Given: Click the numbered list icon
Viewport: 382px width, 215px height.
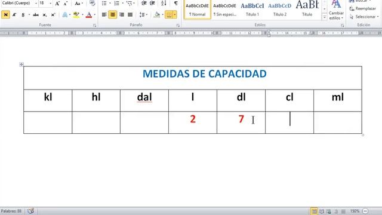Looking at the screenshot, I should 117,4.
